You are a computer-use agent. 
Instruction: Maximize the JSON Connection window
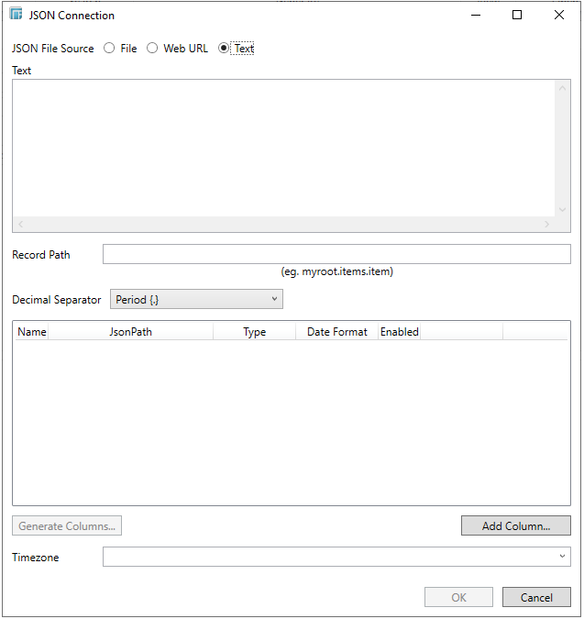point(517,15)
